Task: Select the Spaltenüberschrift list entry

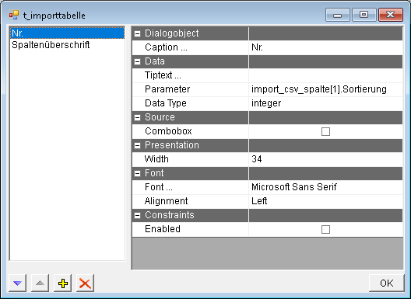Action: (67, 45)
